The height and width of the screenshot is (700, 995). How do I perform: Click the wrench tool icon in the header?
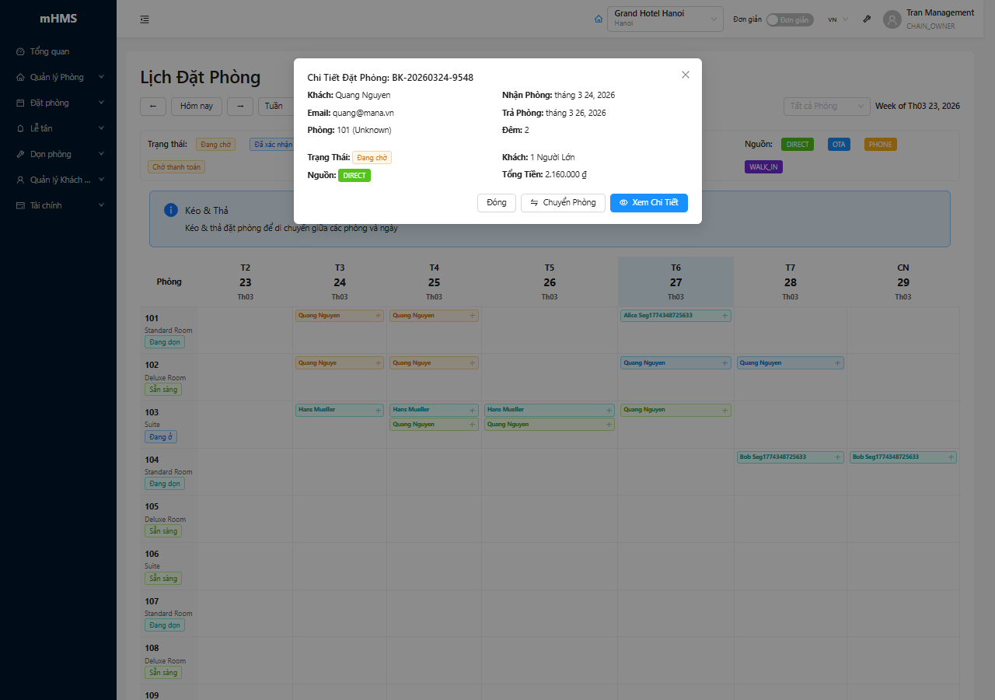click(x=867, y=19)
